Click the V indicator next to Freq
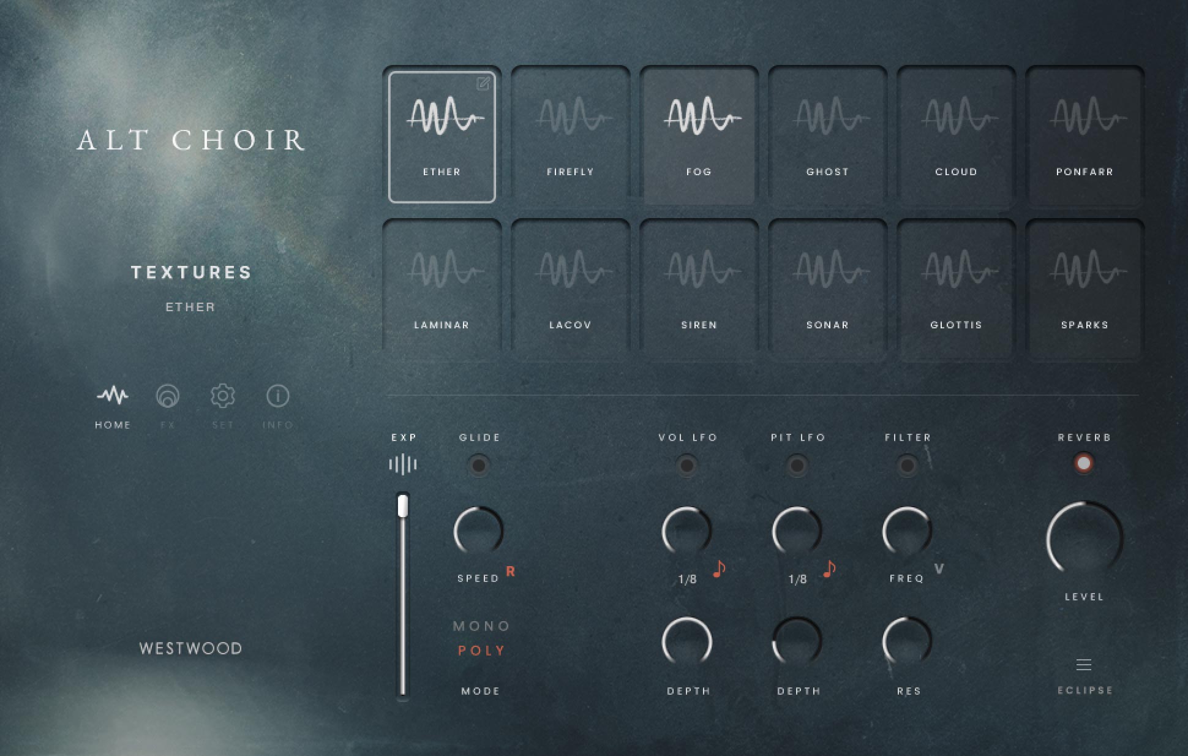 939,569
